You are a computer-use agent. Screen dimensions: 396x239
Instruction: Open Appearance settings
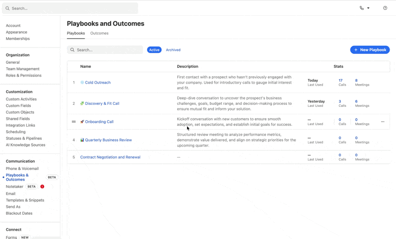click(x=16, y=32)
